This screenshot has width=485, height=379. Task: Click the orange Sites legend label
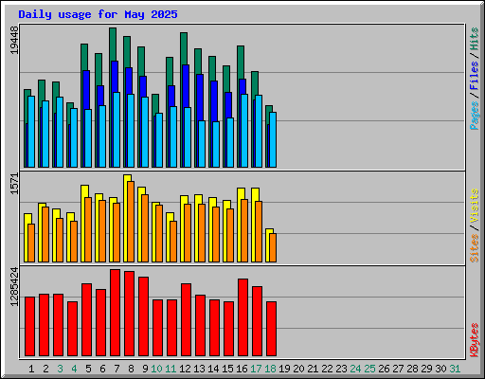[x=475, y=248]
